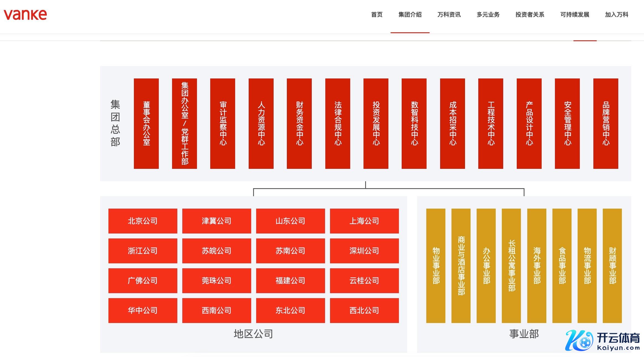Click the 莞珠公司 tile
This screenshot has height=357, width=644.
pos(217,281)
